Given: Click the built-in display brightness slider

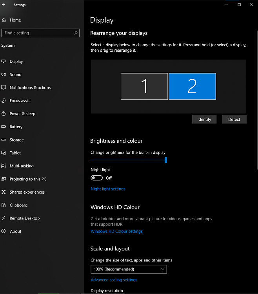Looking at the screenshot, I should (128, 160).
